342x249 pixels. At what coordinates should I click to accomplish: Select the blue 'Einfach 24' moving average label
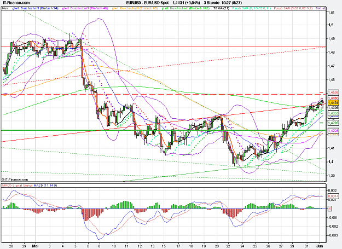pyautogui.click(x=36, y=8)
